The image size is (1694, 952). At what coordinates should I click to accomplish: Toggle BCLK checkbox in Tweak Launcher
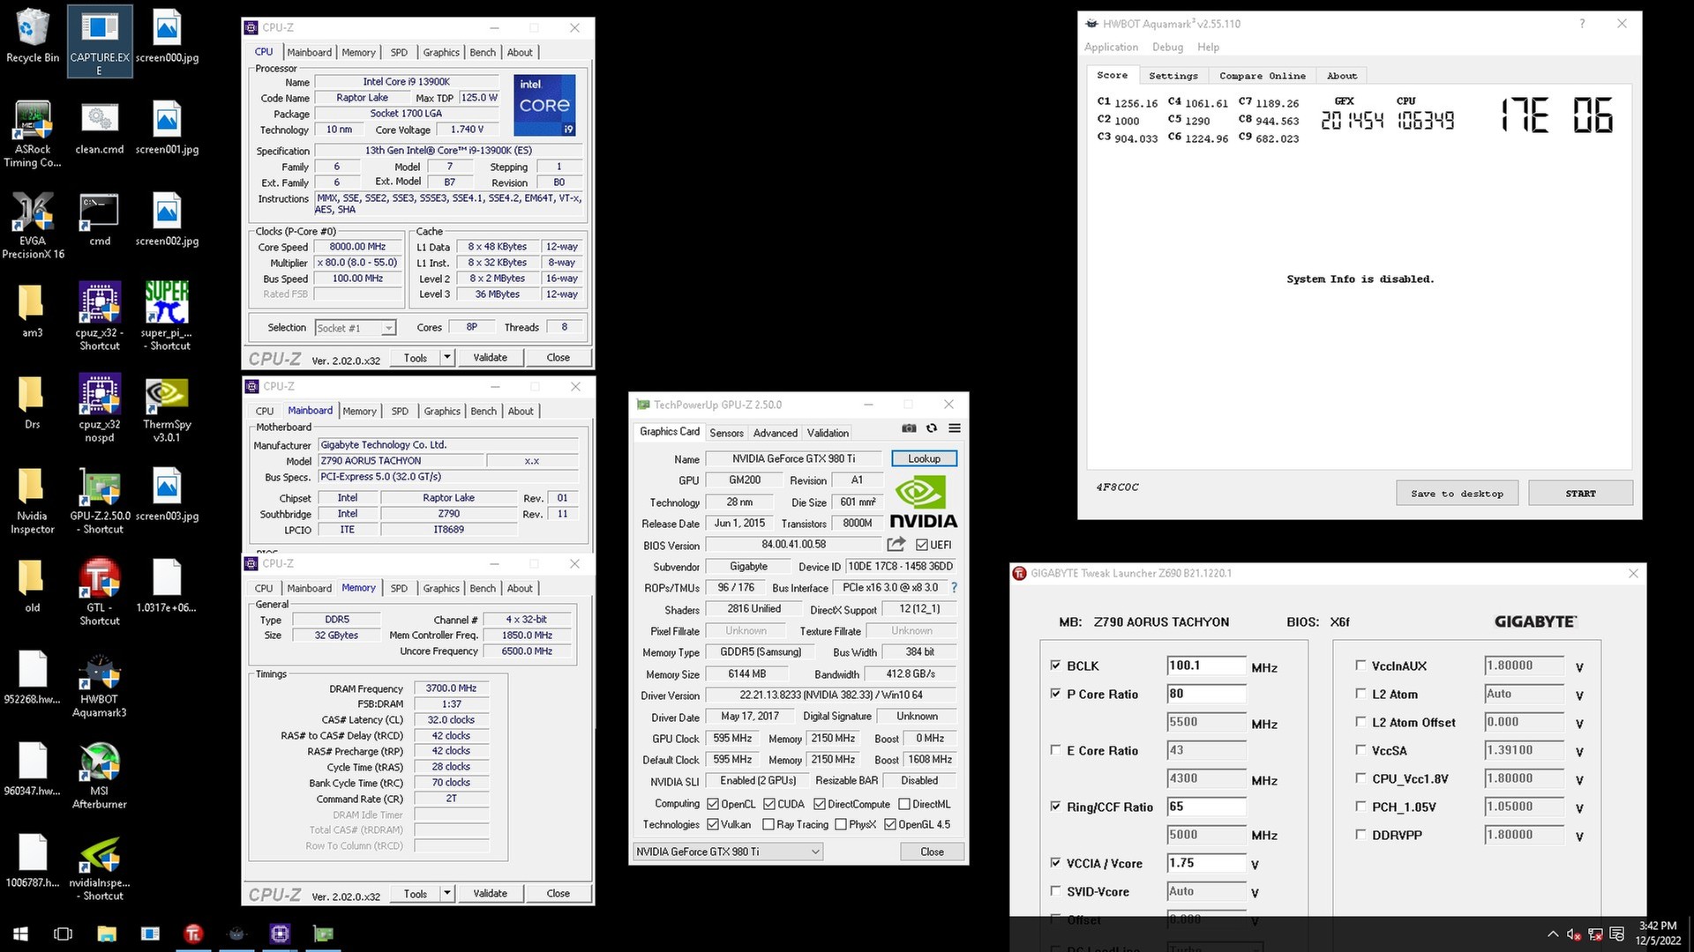coord(1055,666)
